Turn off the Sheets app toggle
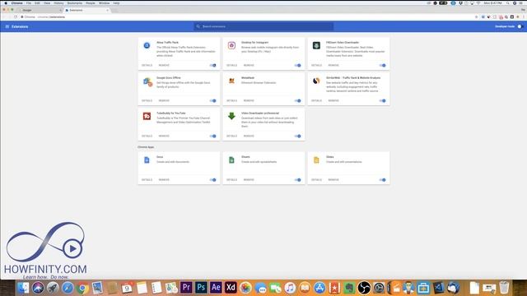The height and width of the screenshot is (296, 527). 298,180
